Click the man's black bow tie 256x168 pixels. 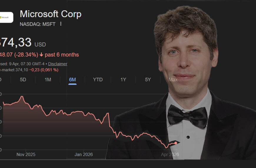click(x=187, y=116)
